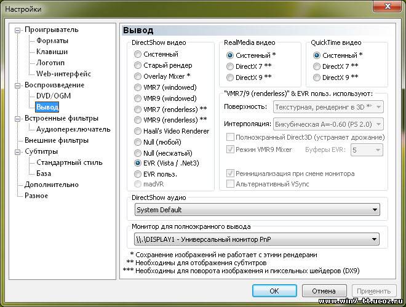Open Внешние фильтры settings page
The width and height of the screenshot is (406, 307).
tap(57, 140)
